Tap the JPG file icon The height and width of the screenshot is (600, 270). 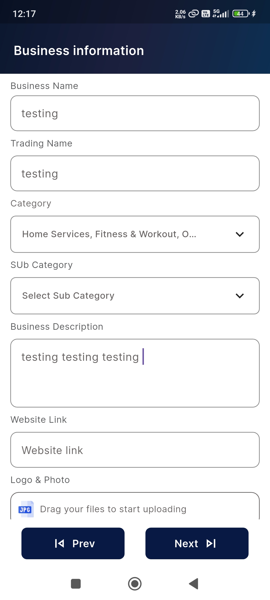tap(26, 509)
